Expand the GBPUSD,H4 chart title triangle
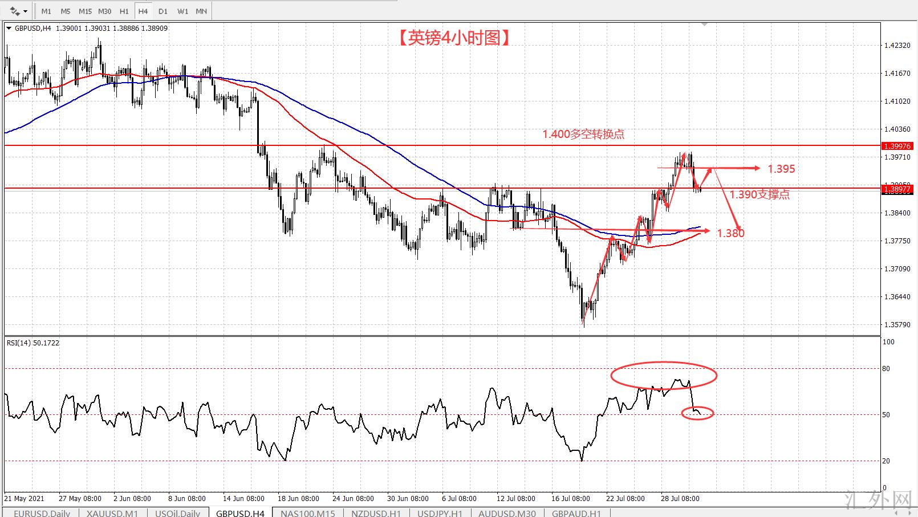The image size is (918, 517). [x=9, y=28]
